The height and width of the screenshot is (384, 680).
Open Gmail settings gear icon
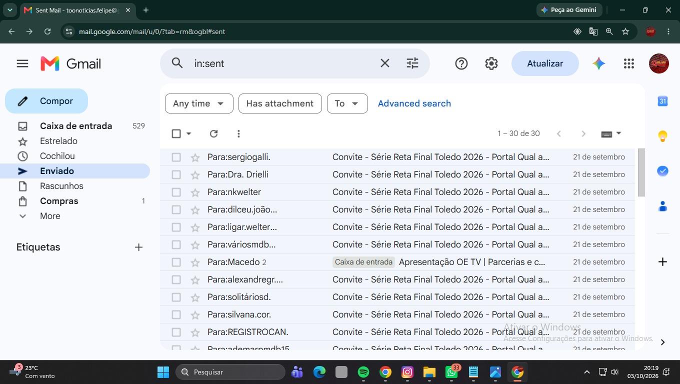coord(491,63)
